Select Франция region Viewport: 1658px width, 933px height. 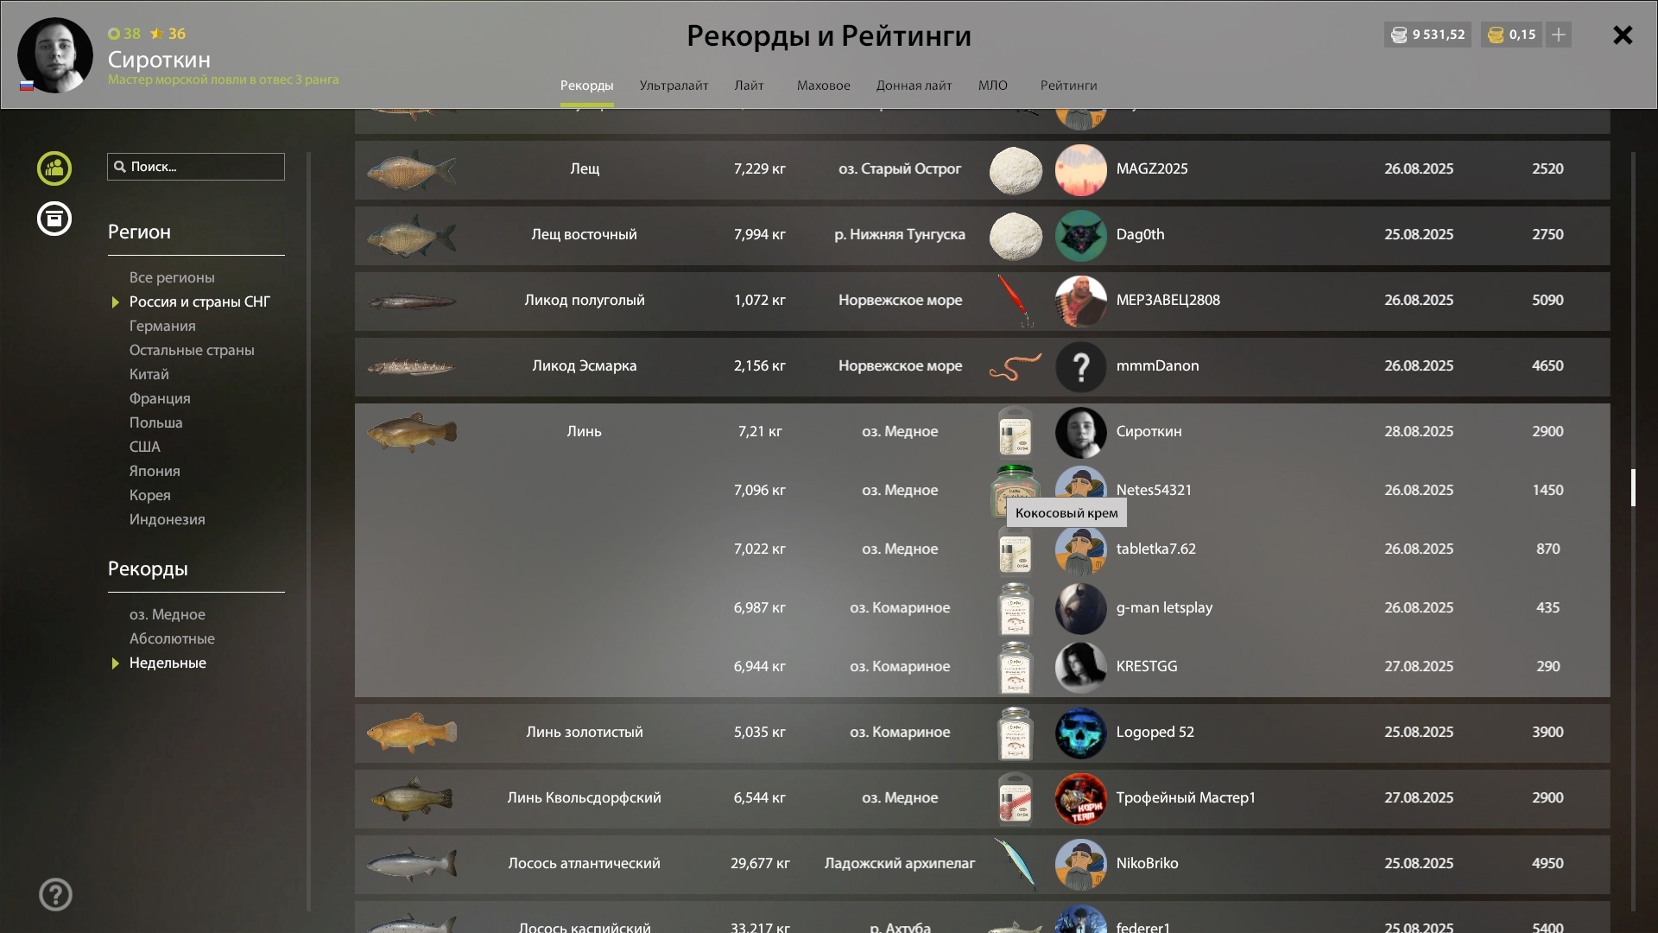click(160, 398)
